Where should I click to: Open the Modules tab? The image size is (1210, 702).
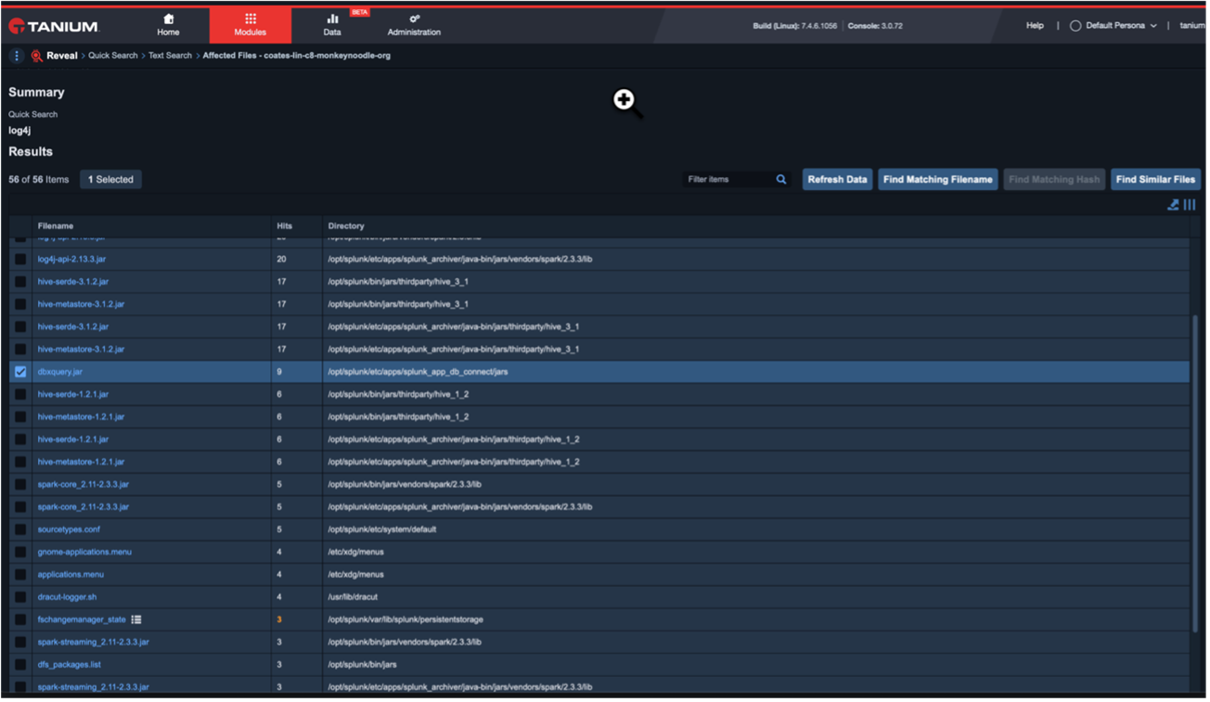tap(250, 25)
